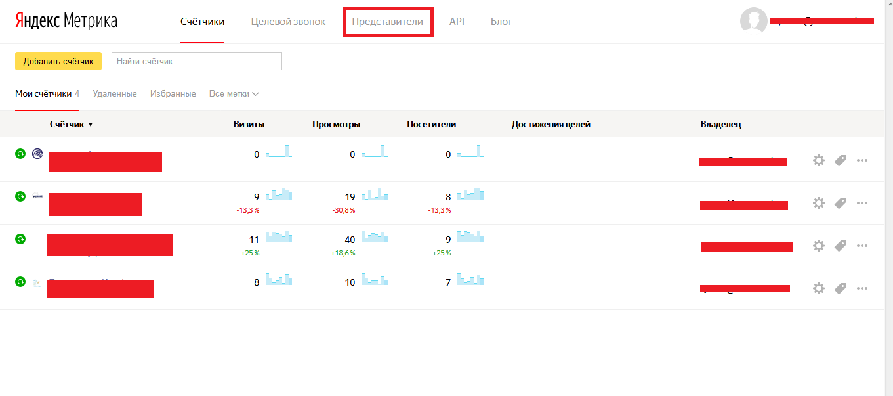Open settings gear for the counter with 9 visits

pyautogui.click(x=818, y=203)
